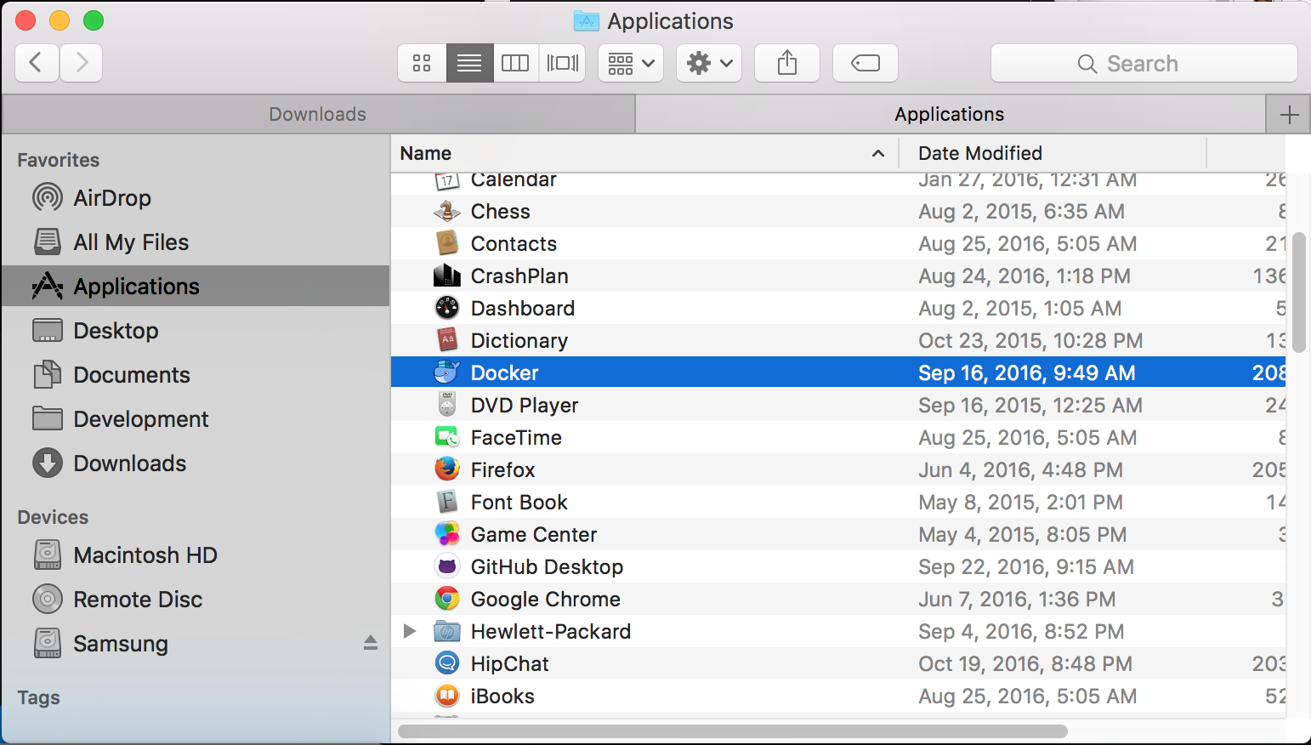Viewport: 1311px width, 745px height.
Task: Open the Action gear dropdown menu
Action: (x=709, y=63)
